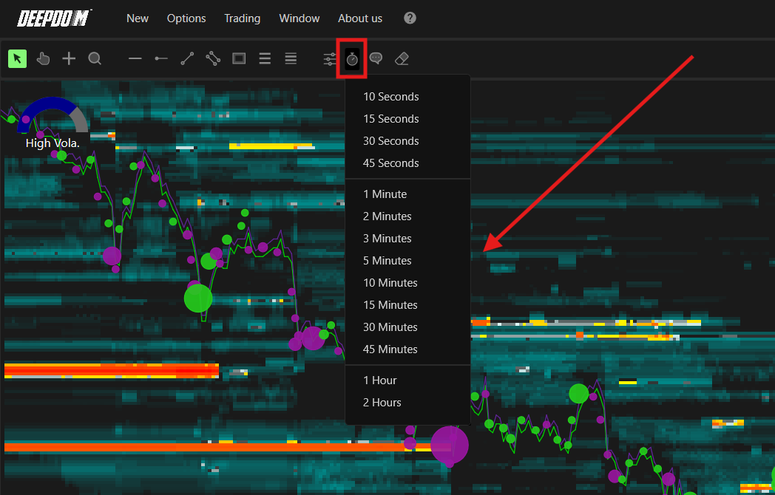Viewport: 775px width, 495px height.
Task: Open the Options menu
Action: (186, 18)
